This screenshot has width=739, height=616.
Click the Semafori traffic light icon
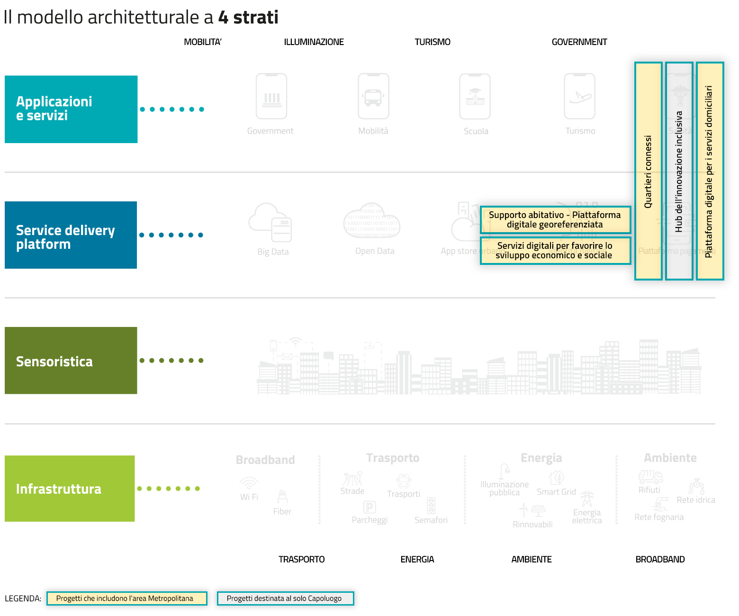click(431, 506)
